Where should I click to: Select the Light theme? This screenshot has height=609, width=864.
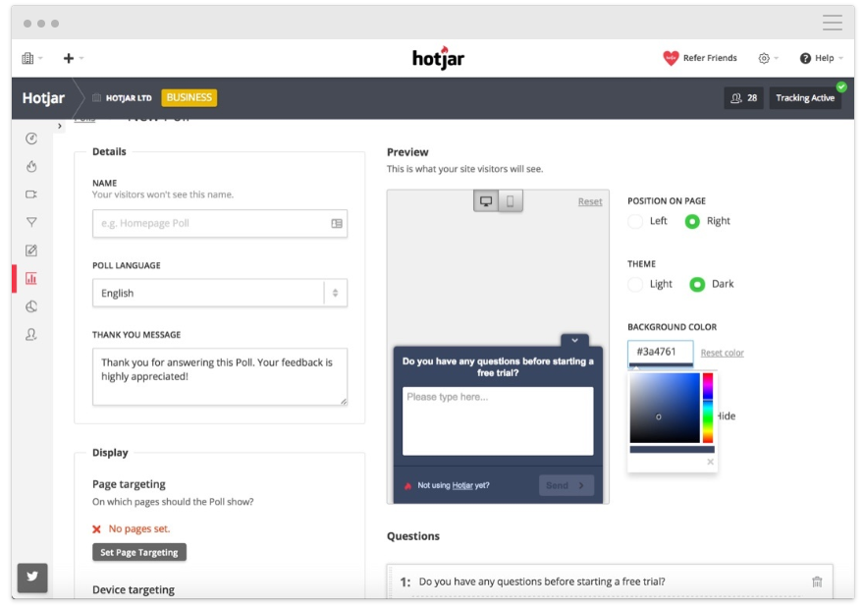(635, 285)
